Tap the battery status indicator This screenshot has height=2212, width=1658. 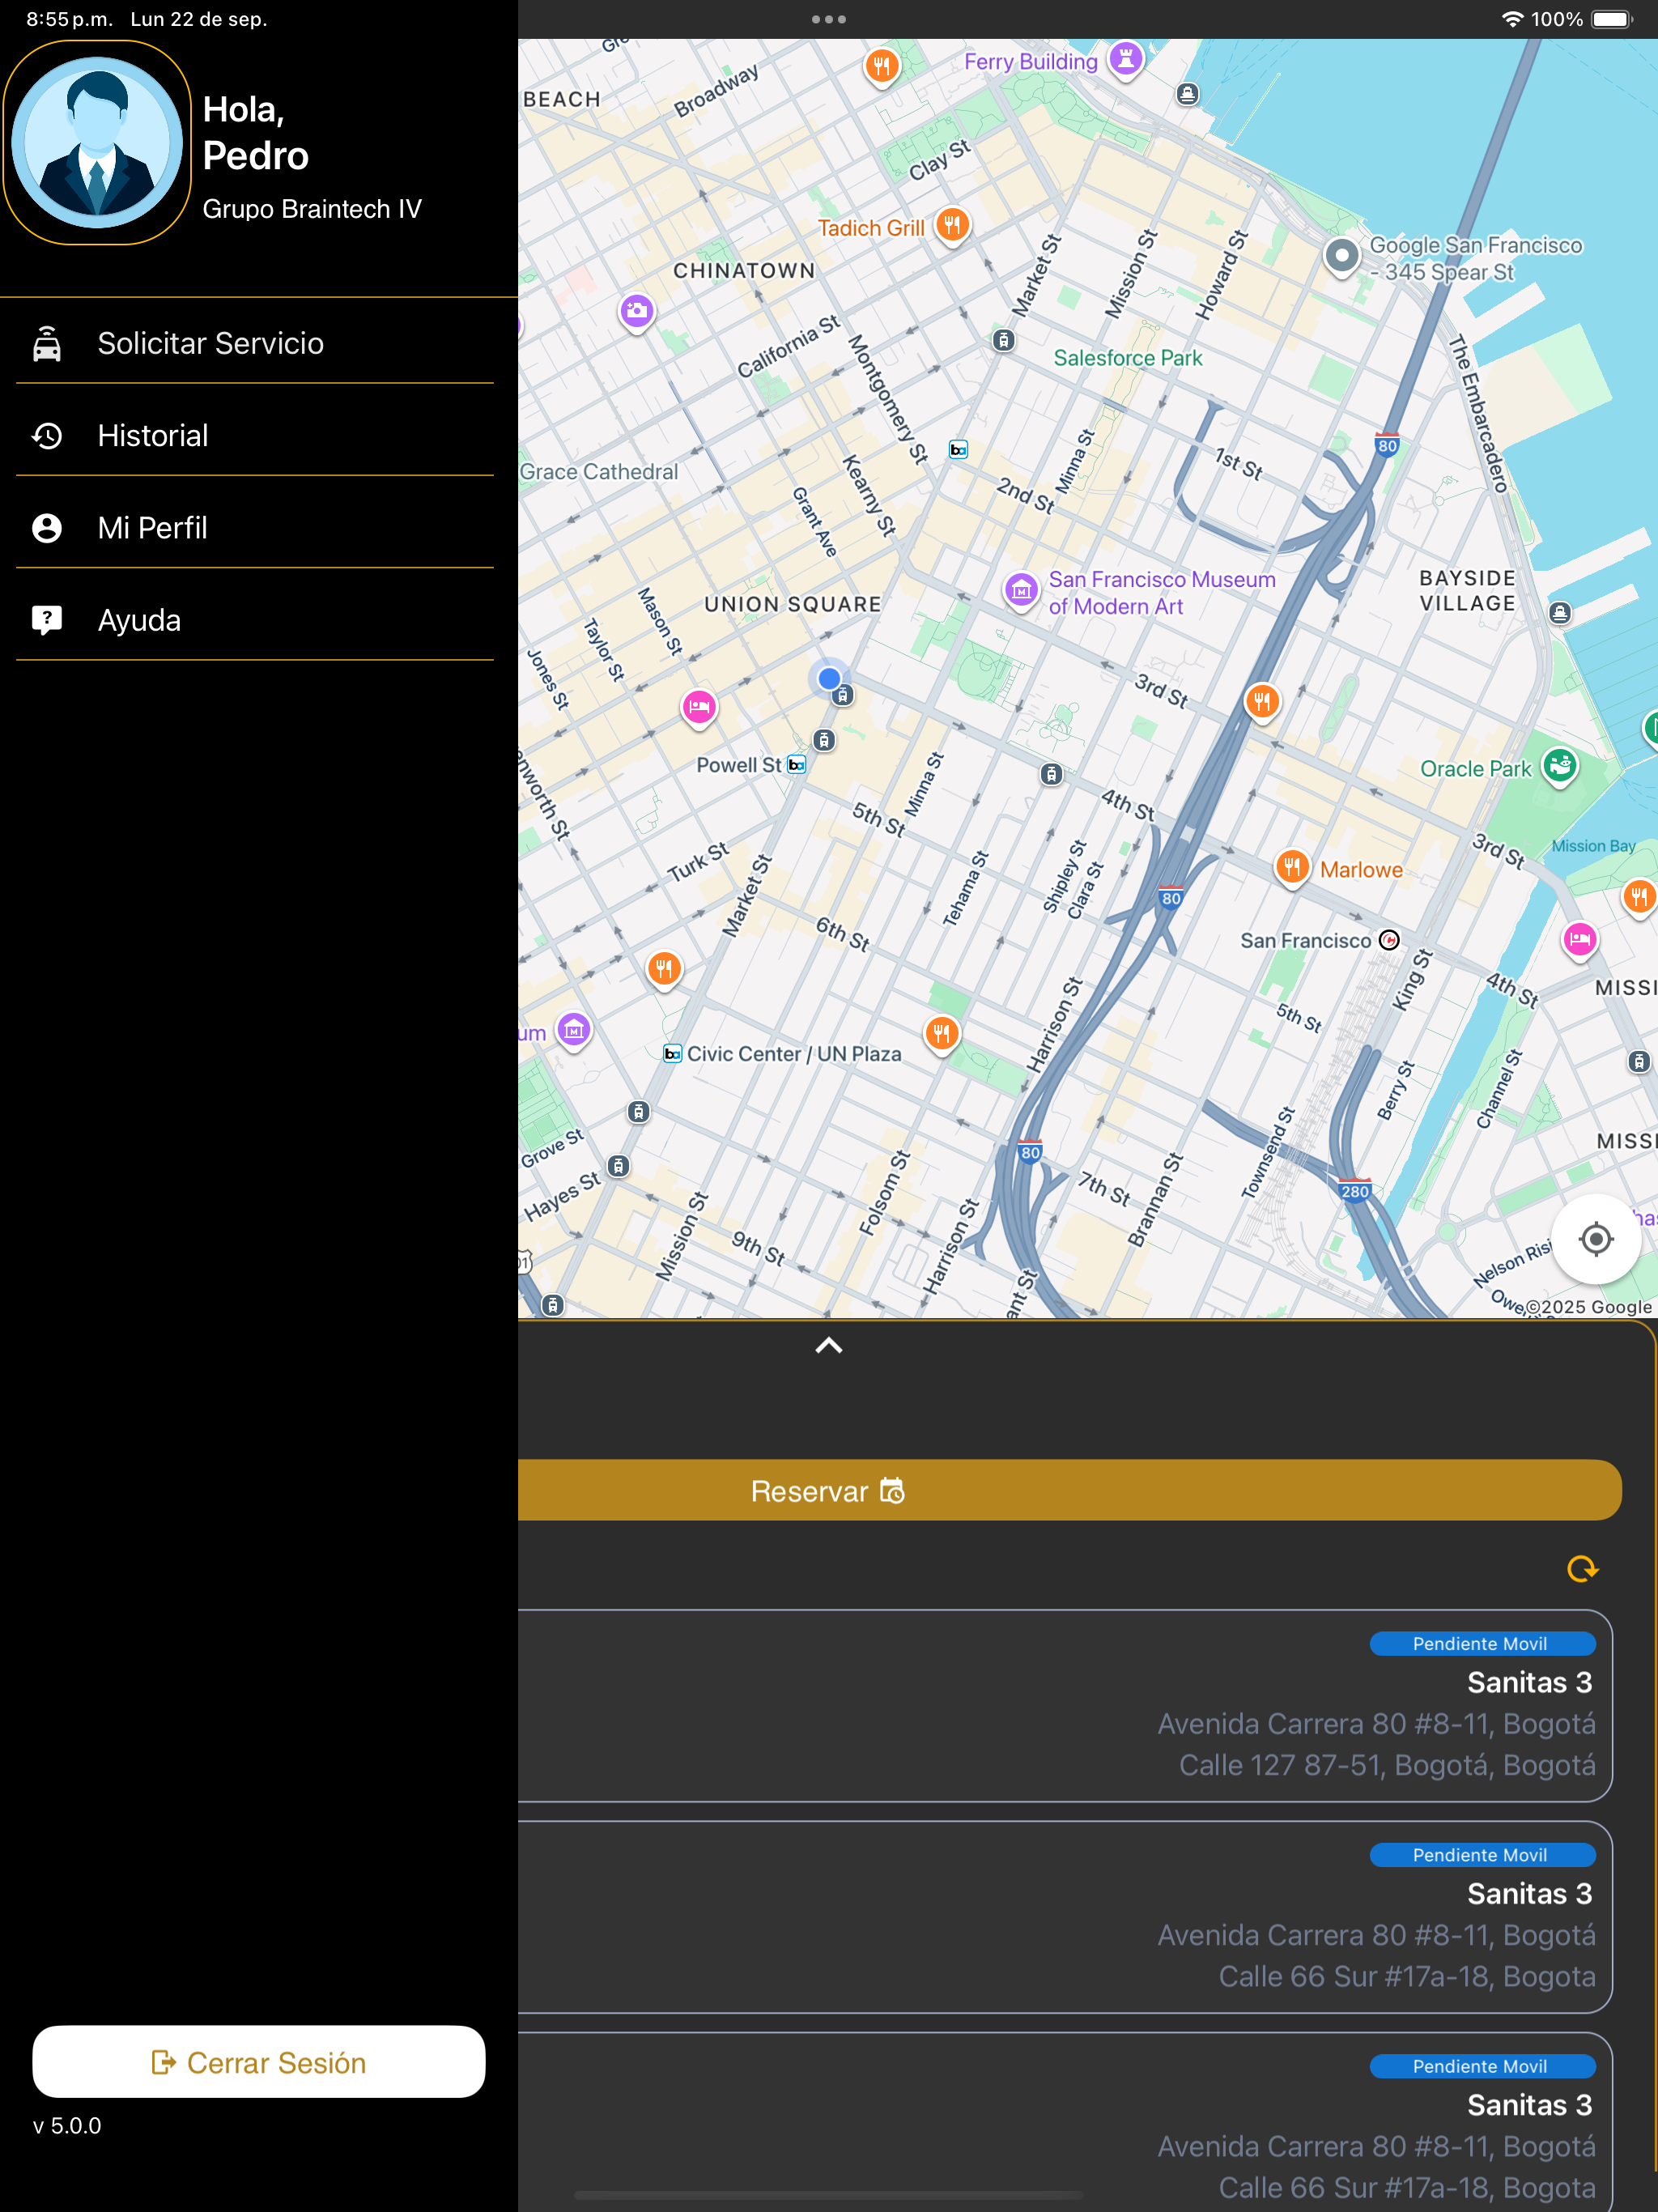pos(1611,19)
